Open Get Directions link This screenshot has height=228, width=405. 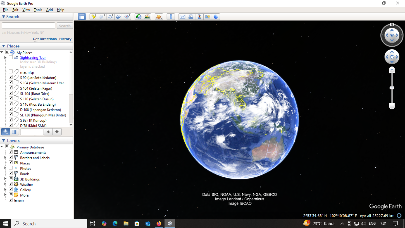[x=45, y=39]
